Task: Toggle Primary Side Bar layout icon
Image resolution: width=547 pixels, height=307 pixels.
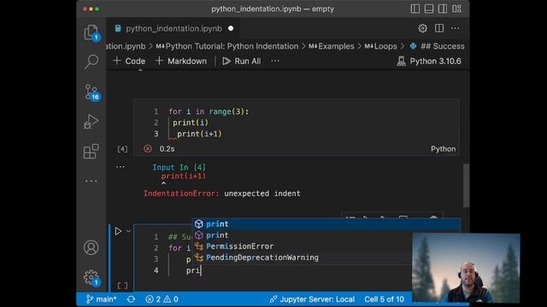Action: pyautogui.click(x=415, y=9)
